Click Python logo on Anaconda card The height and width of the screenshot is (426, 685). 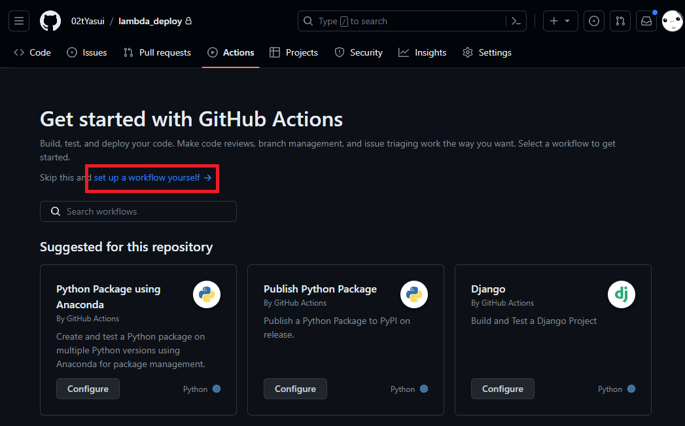click(x=207, y=294)
